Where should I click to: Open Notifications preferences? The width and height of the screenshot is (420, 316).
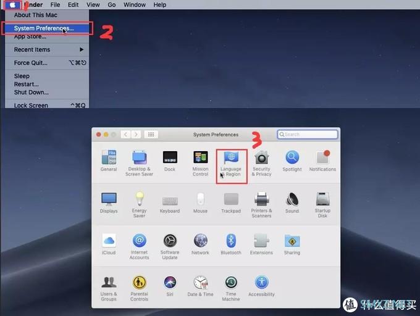[x=322, y=160]
